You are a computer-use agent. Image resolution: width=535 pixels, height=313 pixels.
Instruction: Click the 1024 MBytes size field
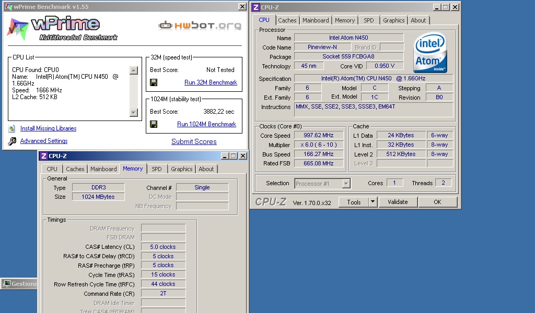[x=98, y=197]
